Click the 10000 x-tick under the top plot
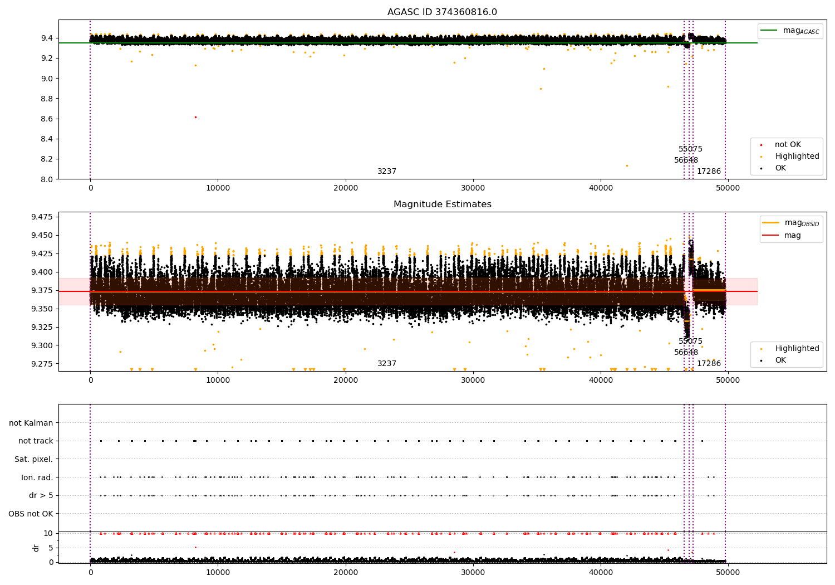This screenshot has height=585, width=835. point(218,188)
